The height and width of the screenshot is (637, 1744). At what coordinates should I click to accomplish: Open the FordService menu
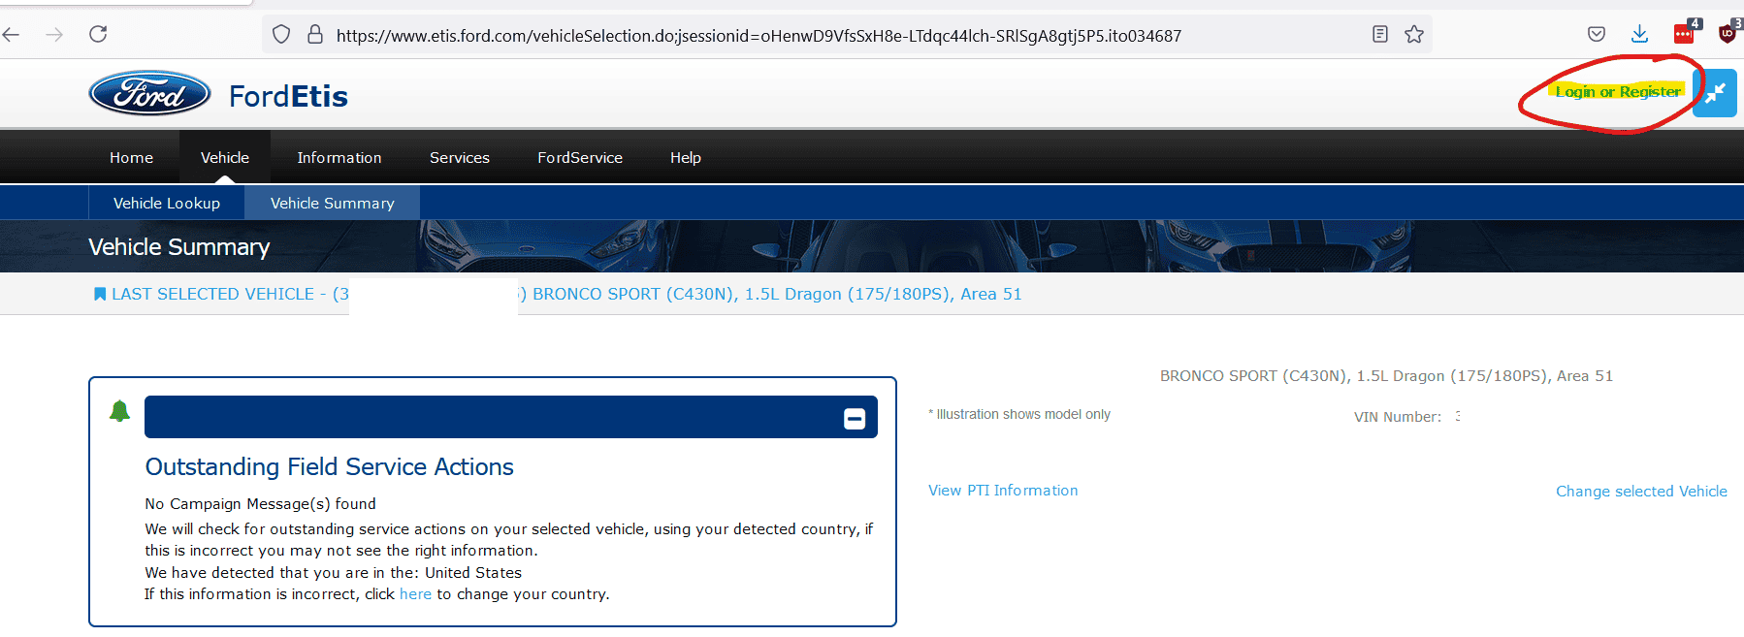click(579, 157)
